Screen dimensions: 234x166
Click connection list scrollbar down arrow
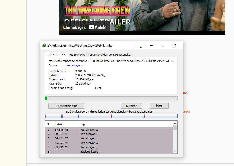tap(175, 151)
